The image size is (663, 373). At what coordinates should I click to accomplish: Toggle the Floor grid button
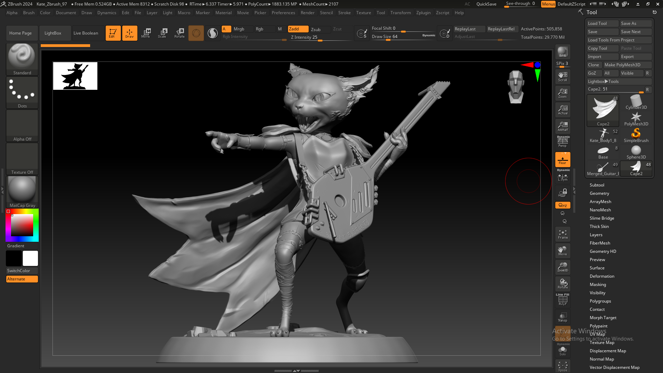(563, 160)
